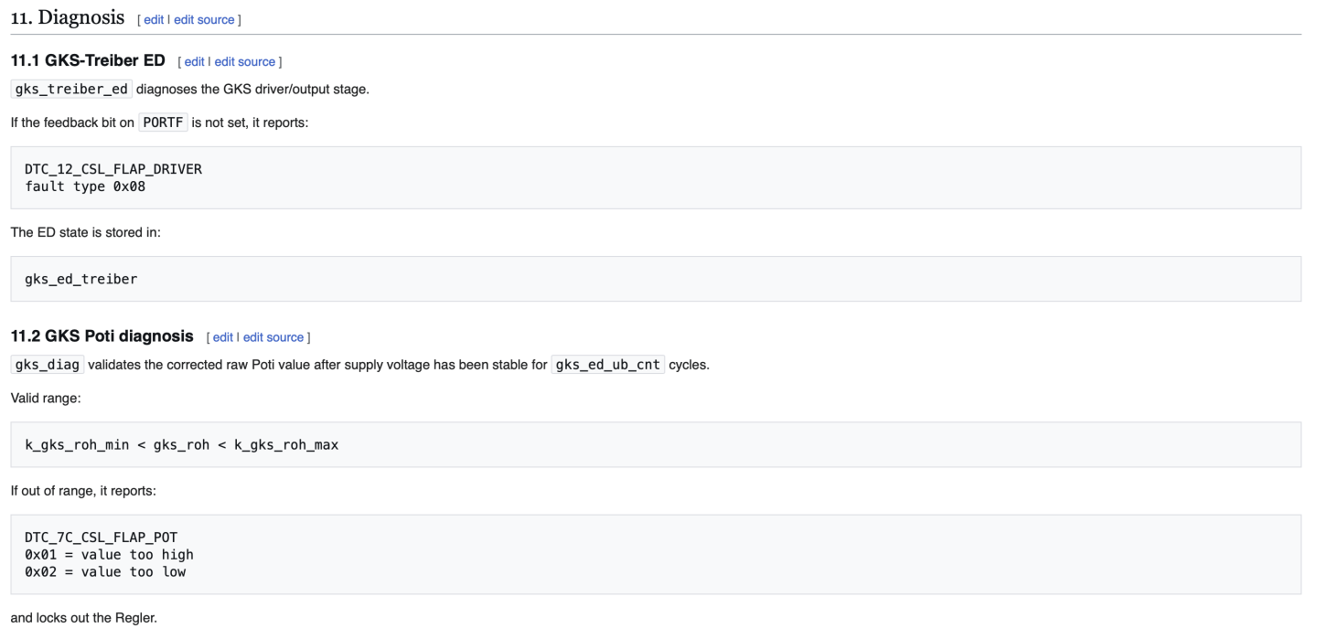Viewport: 1317px width, 639px height.
Task: Click the '11.2 GKS Poti diagnosis' subheading
Action: [x=102, y=336]
